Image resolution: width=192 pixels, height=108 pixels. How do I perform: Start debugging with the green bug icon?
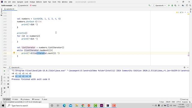tap(172, 5)
